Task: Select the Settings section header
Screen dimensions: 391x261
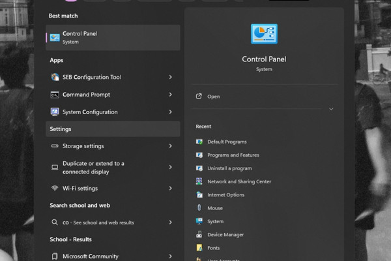Action: tap(113, 129)
